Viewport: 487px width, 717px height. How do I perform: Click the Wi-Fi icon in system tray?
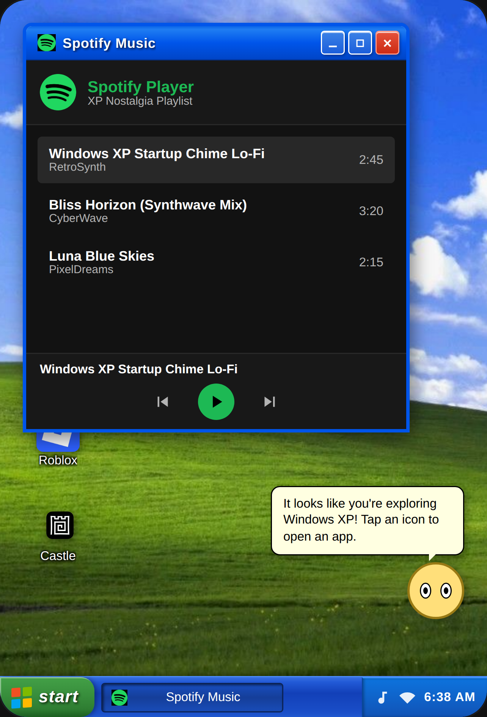point(407,697)
